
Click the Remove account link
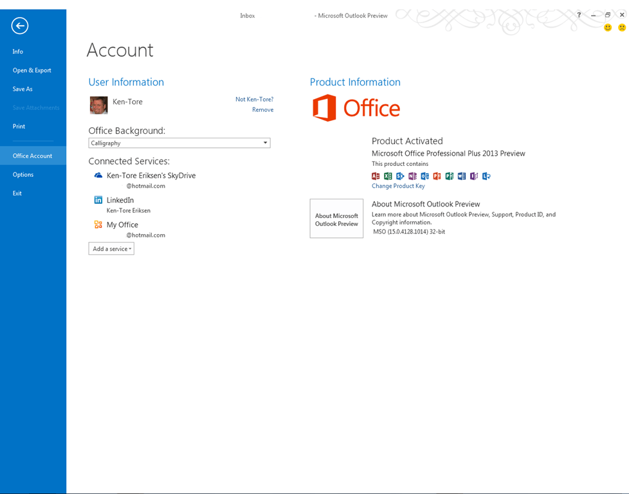tap(263, 109)
